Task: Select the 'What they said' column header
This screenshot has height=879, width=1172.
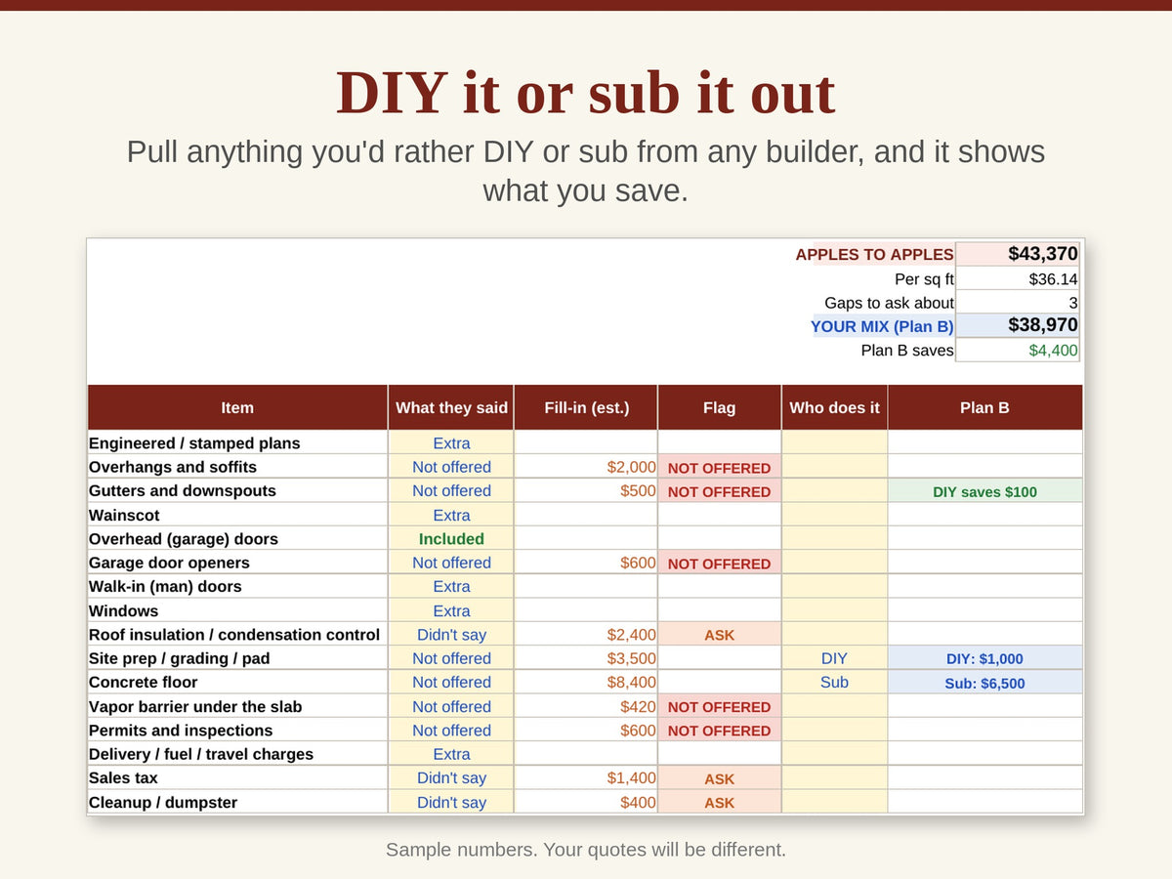Action: point(451,407)
